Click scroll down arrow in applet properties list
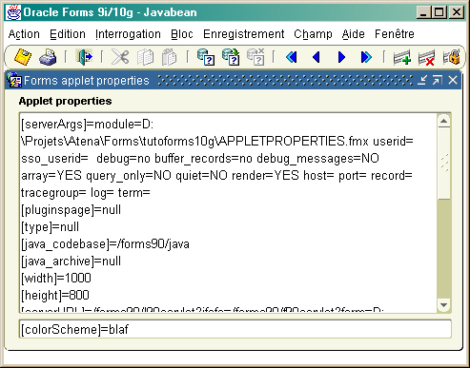470x368 pixels. point(444,305)
